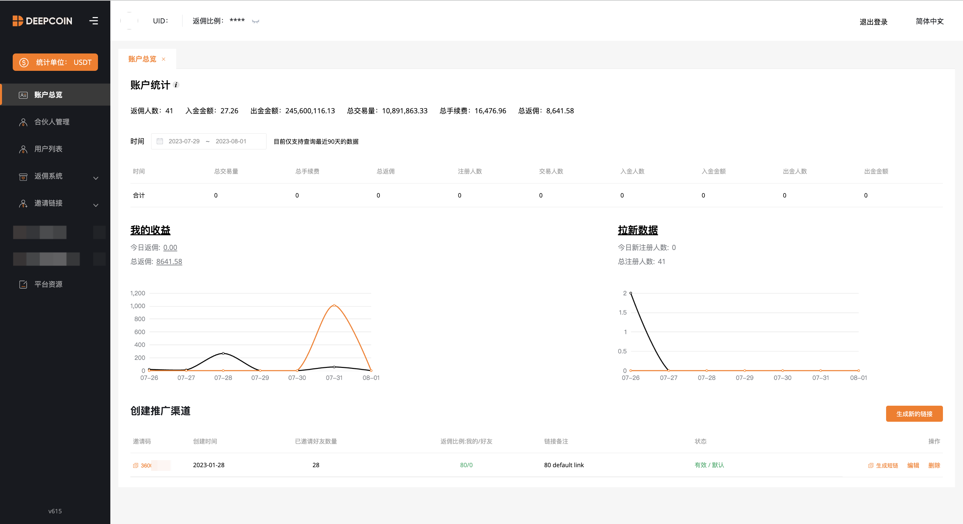
Task: Click the 退出登录 link
Action: pos(873,22)
